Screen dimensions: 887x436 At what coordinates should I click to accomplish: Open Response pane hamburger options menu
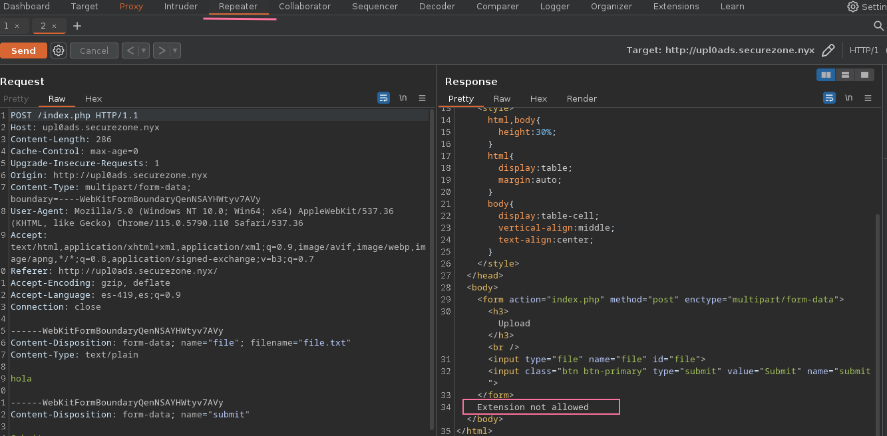tap(868, 98)
